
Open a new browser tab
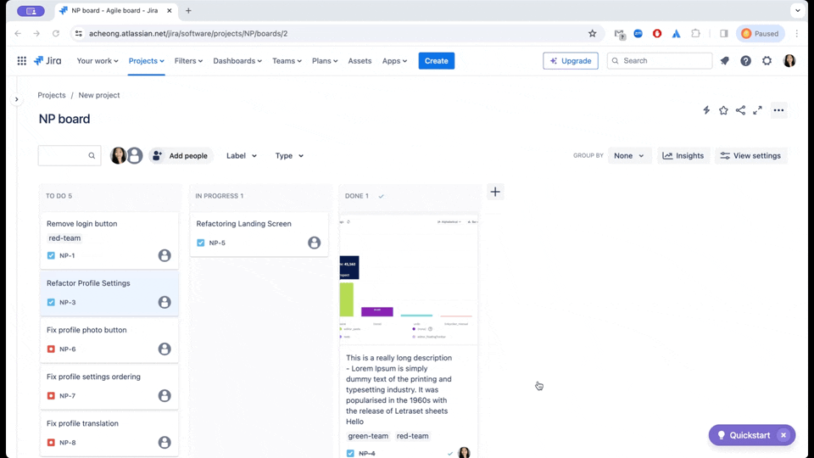tap(188, 10)
